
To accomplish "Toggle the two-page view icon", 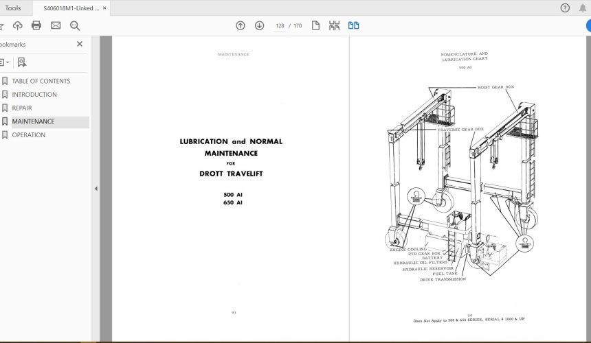I will pos(353,25).
